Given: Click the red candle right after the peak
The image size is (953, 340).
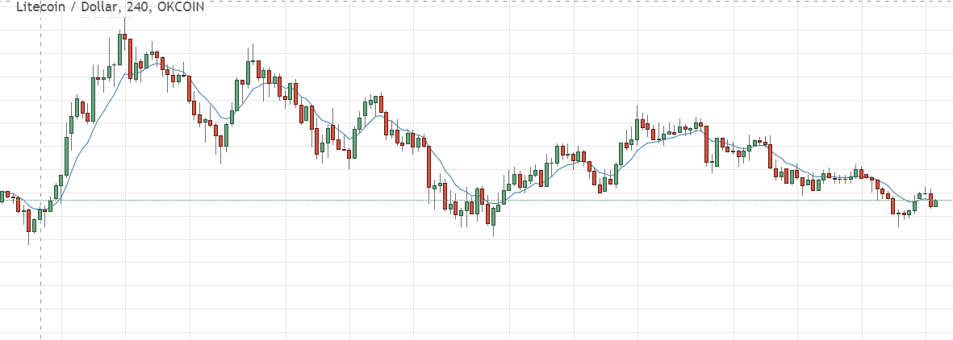Looking at the screenshot, I should point(130,56).
